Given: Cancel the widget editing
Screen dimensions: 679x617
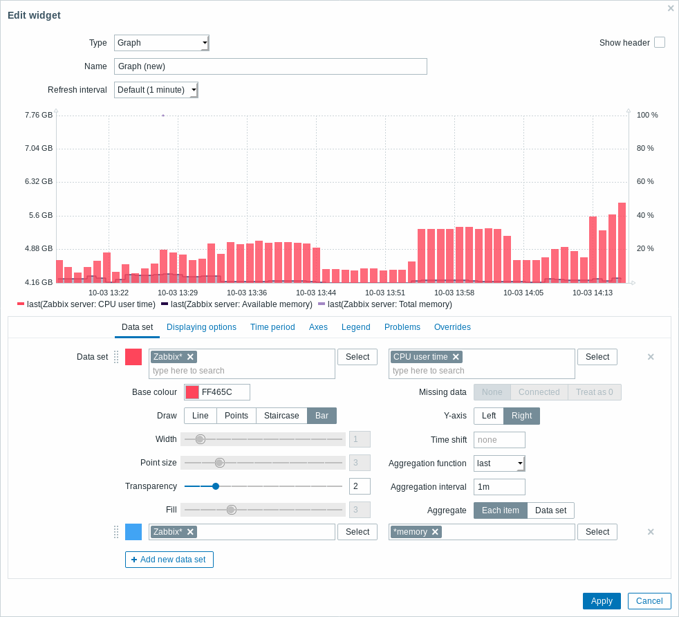Looking at the screenshot, I should pos(649,601).
